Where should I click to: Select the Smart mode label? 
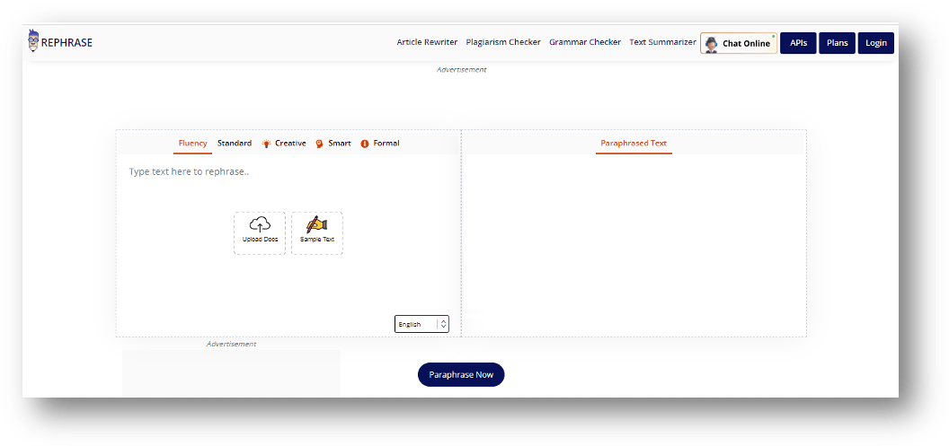point(340,144)
